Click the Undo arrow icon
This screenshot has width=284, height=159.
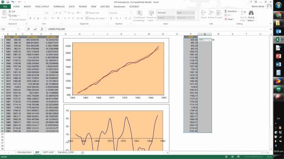13,2
